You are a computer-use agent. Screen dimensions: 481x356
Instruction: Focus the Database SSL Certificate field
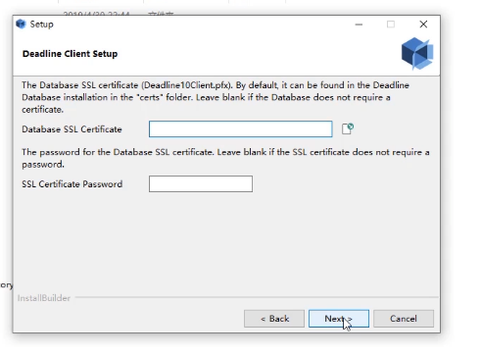(x=241, y=129)
